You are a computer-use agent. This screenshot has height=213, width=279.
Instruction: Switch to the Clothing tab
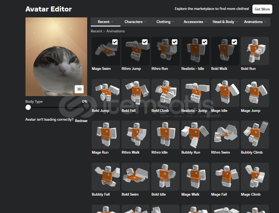[165, 22]
